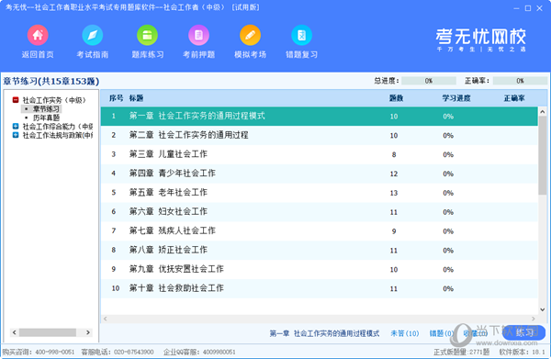Expand the 社会工作法规与政策 tree node
Viewport: 551px width, 359px height.
click(x=16, y=135)
